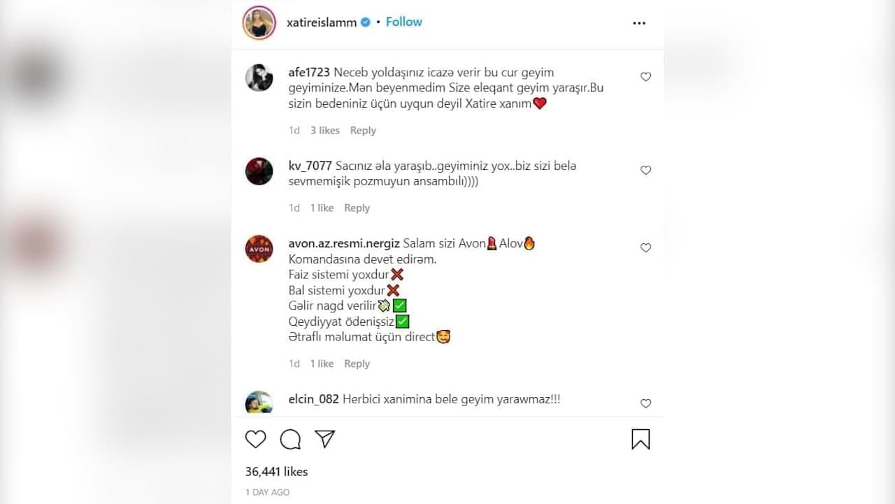The width and height of the screenshot is (895, 504).
Task: Open the comment bubble icon
Action: click(290, 439)
